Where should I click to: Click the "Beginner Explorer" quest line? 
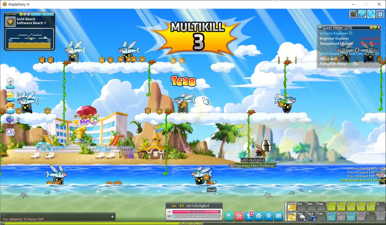[334, 39]
